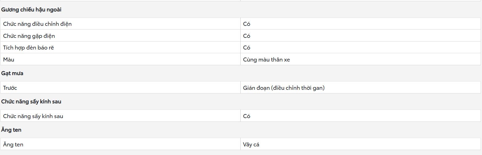Select the 'Tích hợp đèn báo rẽ' label
The height and width of the screenshot is (155, 482).
click(x=28, y=47)
